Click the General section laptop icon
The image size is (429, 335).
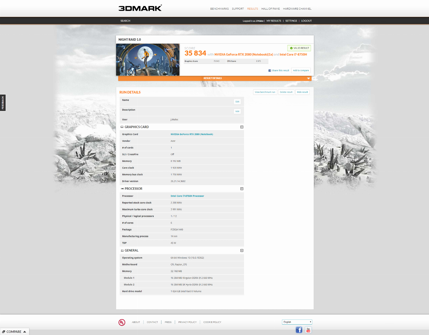[x=122, y=251]
